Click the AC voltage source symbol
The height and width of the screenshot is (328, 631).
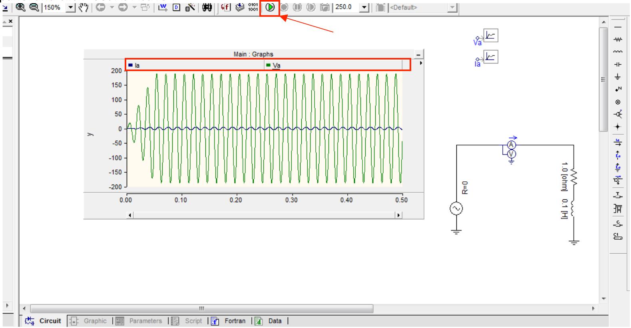point(456,209)
